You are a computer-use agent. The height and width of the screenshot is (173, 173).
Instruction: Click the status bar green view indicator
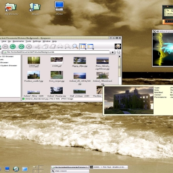tap(24, 99)
